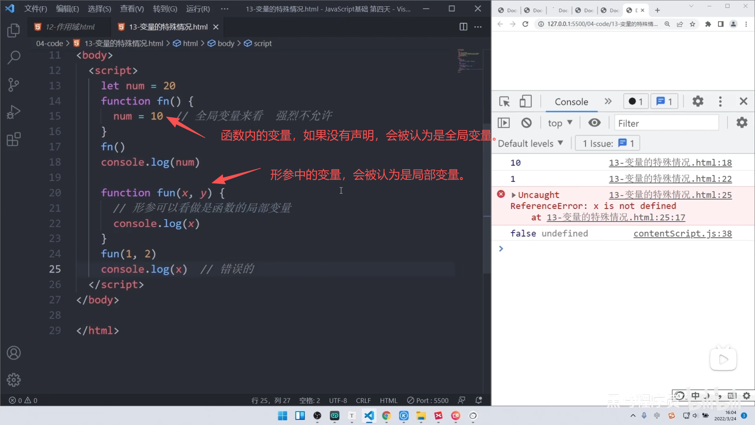
Task: Change line ending via CRLF
Action: click(x=363, y=400)
